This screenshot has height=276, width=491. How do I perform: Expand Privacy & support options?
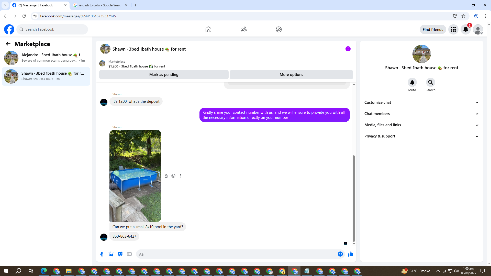point(421,136)
